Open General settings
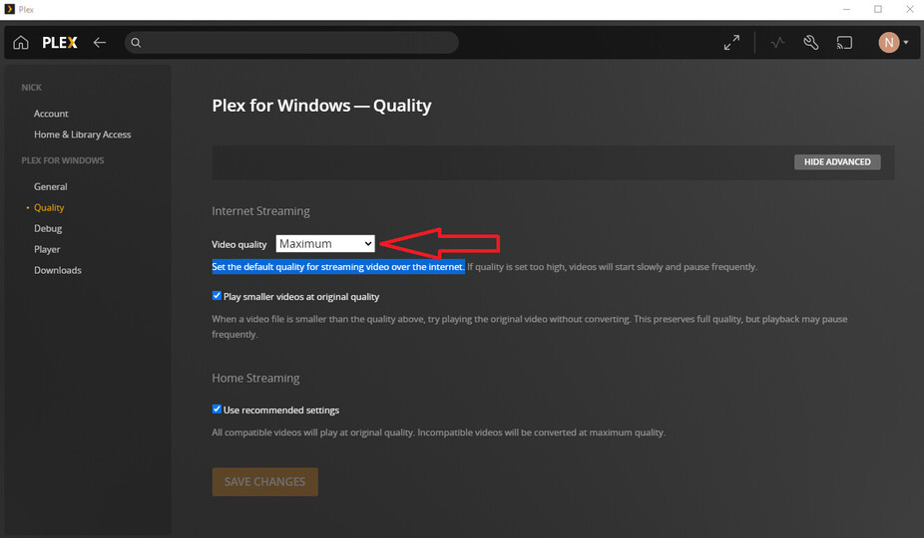The height and width of the screenshot is (538, 924). 51,186
